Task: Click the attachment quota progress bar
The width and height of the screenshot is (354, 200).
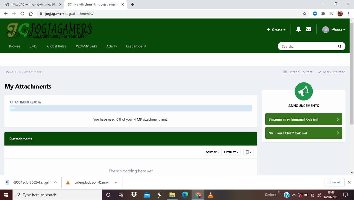Action: 131,108
